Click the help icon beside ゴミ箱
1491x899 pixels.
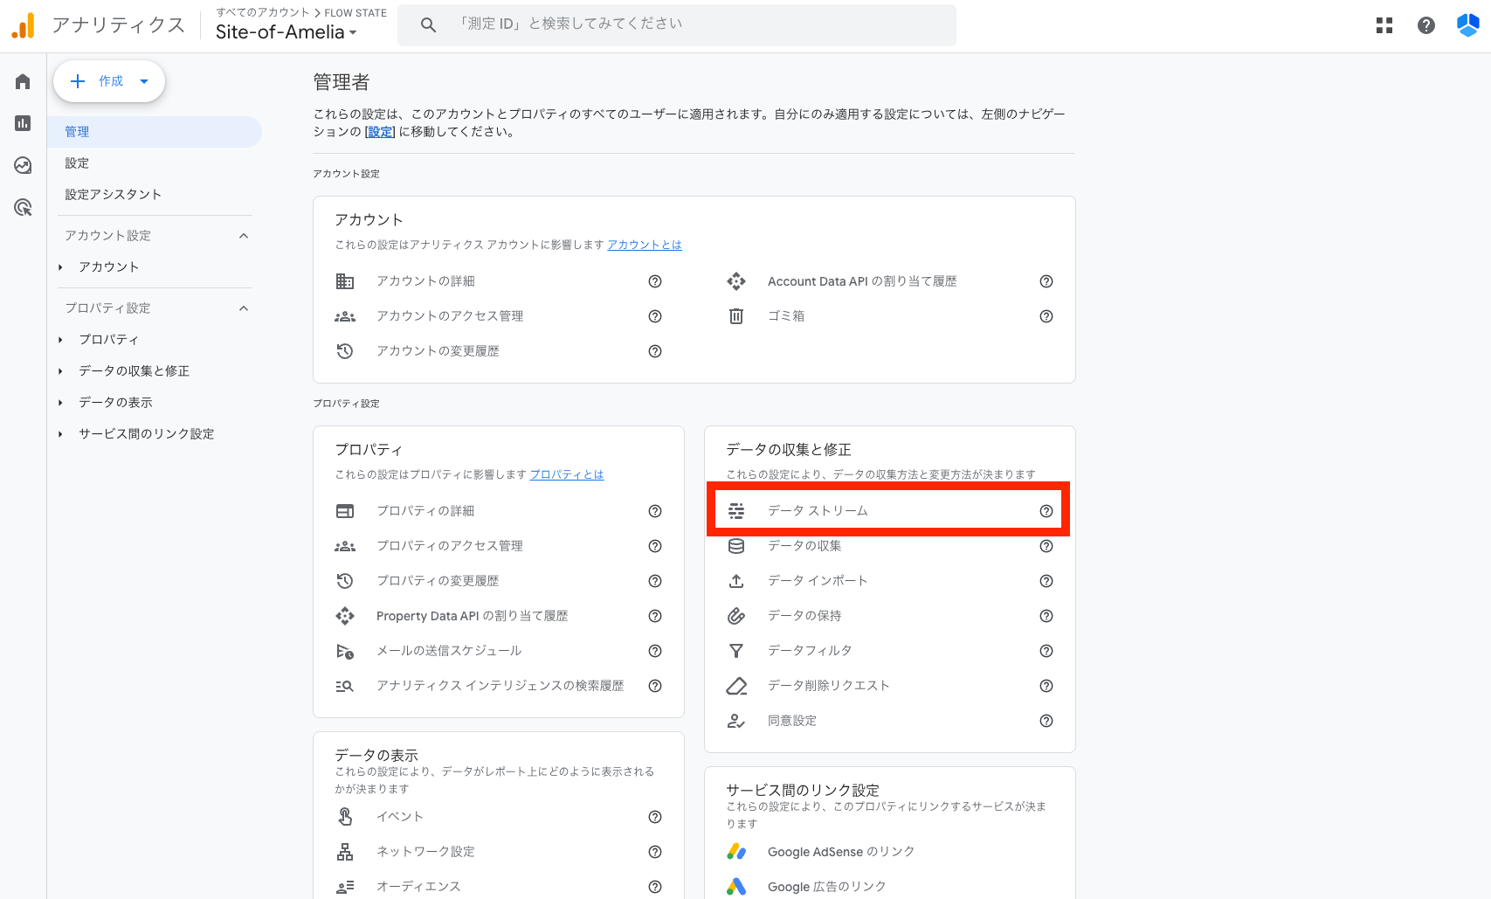point(1046,316)
